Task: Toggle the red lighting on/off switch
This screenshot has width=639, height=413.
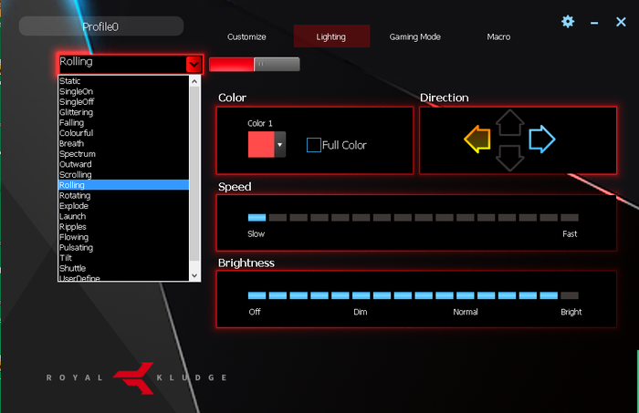Action: click(x=254, y=64)
